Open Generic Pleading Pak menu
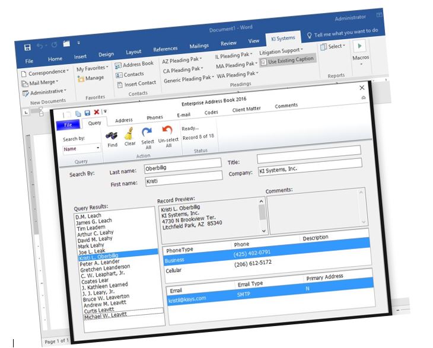The height and width of the screenshot is (348, 433). pyautogui.click(x=189, y=79)
